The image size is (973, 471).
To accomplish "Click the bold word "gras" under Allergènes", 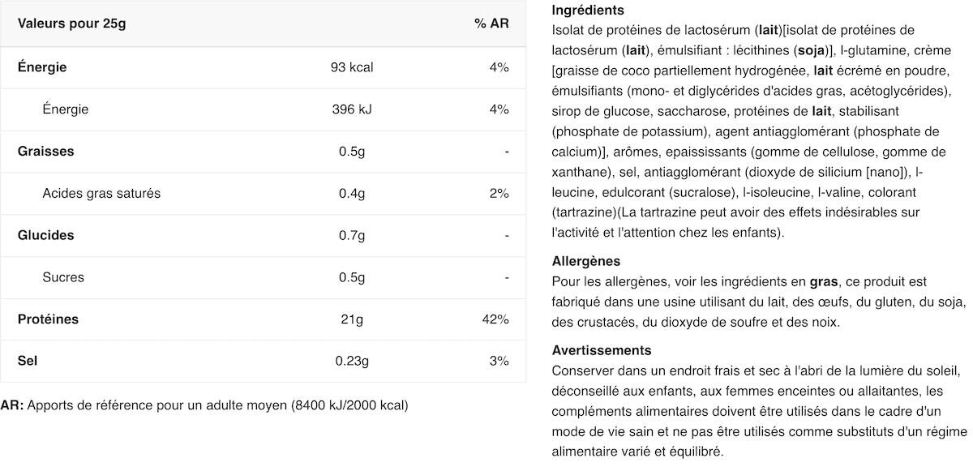I will click(824, 282).
